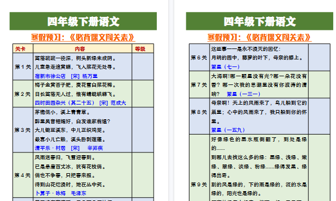This screenshot has width=336, height=201.
Task: Select the 等级 header cell
Action: click(x=143, y=48)
